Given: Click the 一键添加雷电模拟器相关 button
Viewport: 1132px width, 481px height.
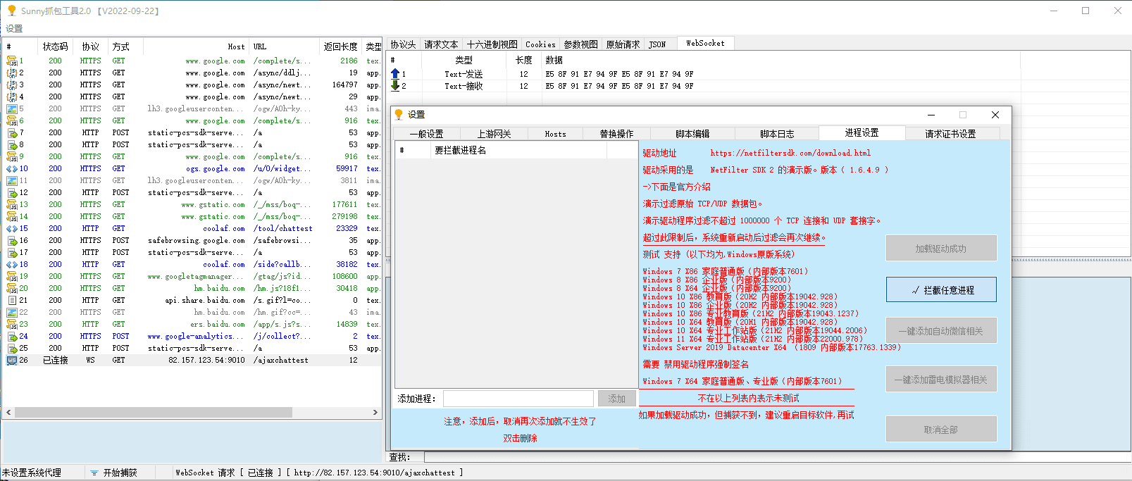Looking at the screenshot, I should (941, 380).
